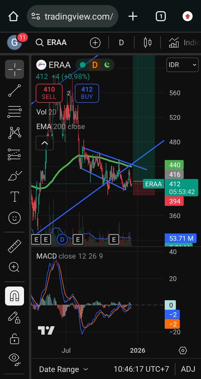201x379 pixels.
Task: Click the Jul time axis label
Action: 66,350
